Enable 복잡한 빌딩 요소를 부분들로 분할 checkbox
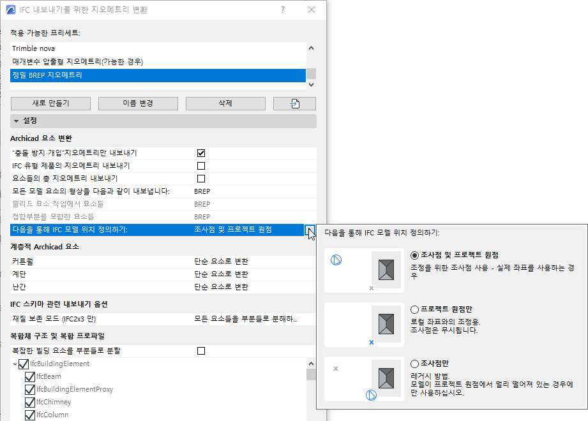The image size is (588, 421). 201,351
